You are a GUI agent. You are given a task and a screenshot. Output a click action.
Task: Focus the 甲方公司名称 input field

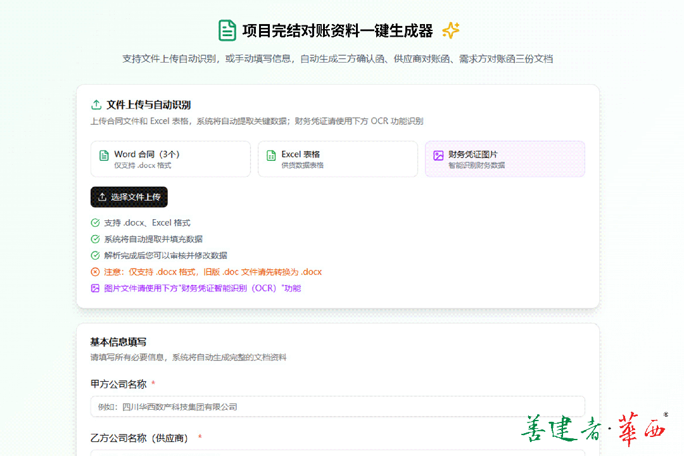click(338, 407)
